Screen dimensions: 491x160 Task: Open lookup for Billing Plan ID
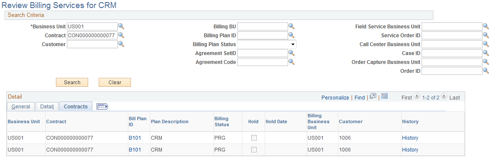(x=291, y=36)
